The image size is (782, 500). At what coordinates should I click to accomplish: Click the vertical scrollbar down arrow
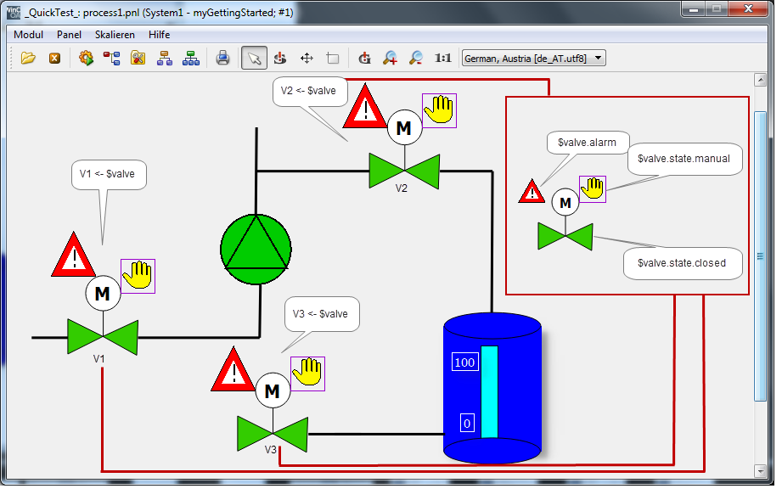pyautogui.click(x=760, y=470)
